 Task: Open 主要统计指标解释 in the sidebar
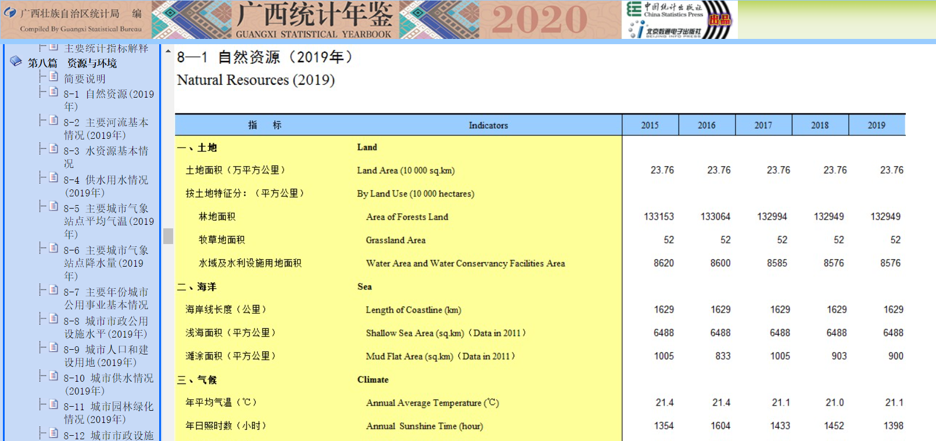[x=106, y=48]
